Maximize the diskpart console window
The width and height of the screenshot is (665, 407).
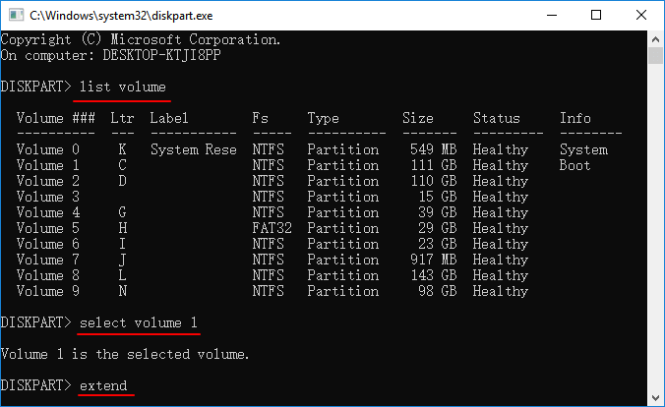(595, 16)
